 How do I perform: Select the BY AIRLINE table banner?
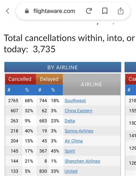point(63,67)
